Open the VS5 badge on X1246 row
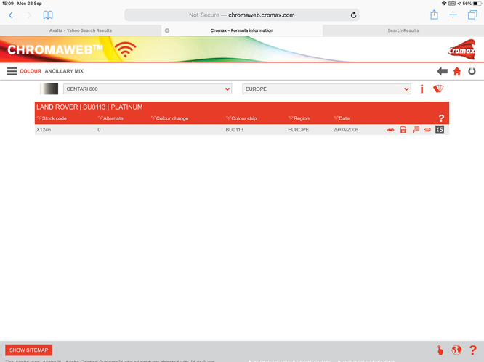Viewport: 484px width, 362px height. click(440, 130)
